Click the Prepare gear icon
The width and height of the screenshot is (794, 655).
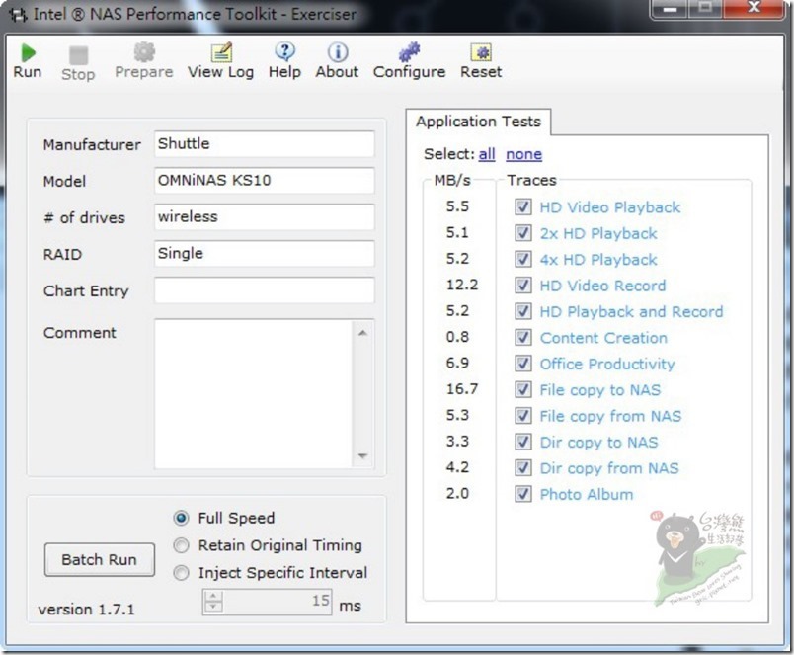(x=144, y=52)
